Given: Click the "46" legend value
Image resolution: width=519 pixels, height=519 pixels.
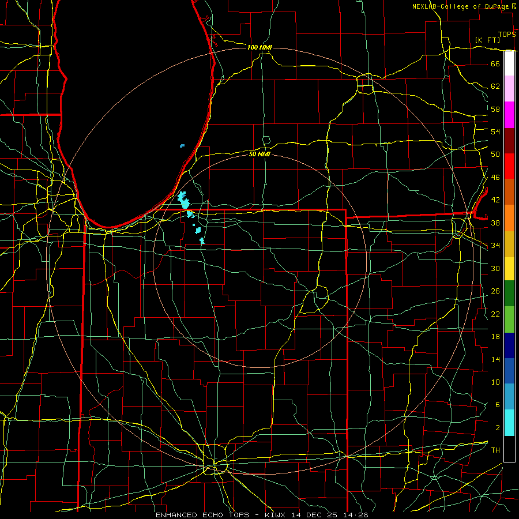Looking at the screenshot, I should [x=495, y=178].
